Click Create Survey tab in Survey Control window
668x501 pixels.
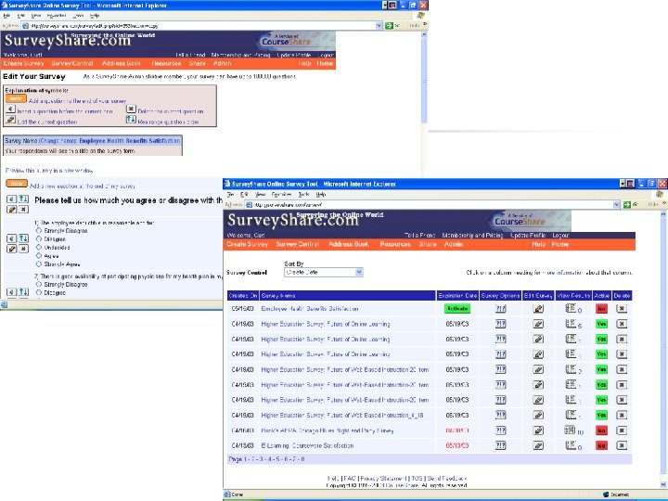(248, 244)
